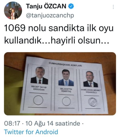Click the tweet text about 1069 nolu sandık

[59, 35]
